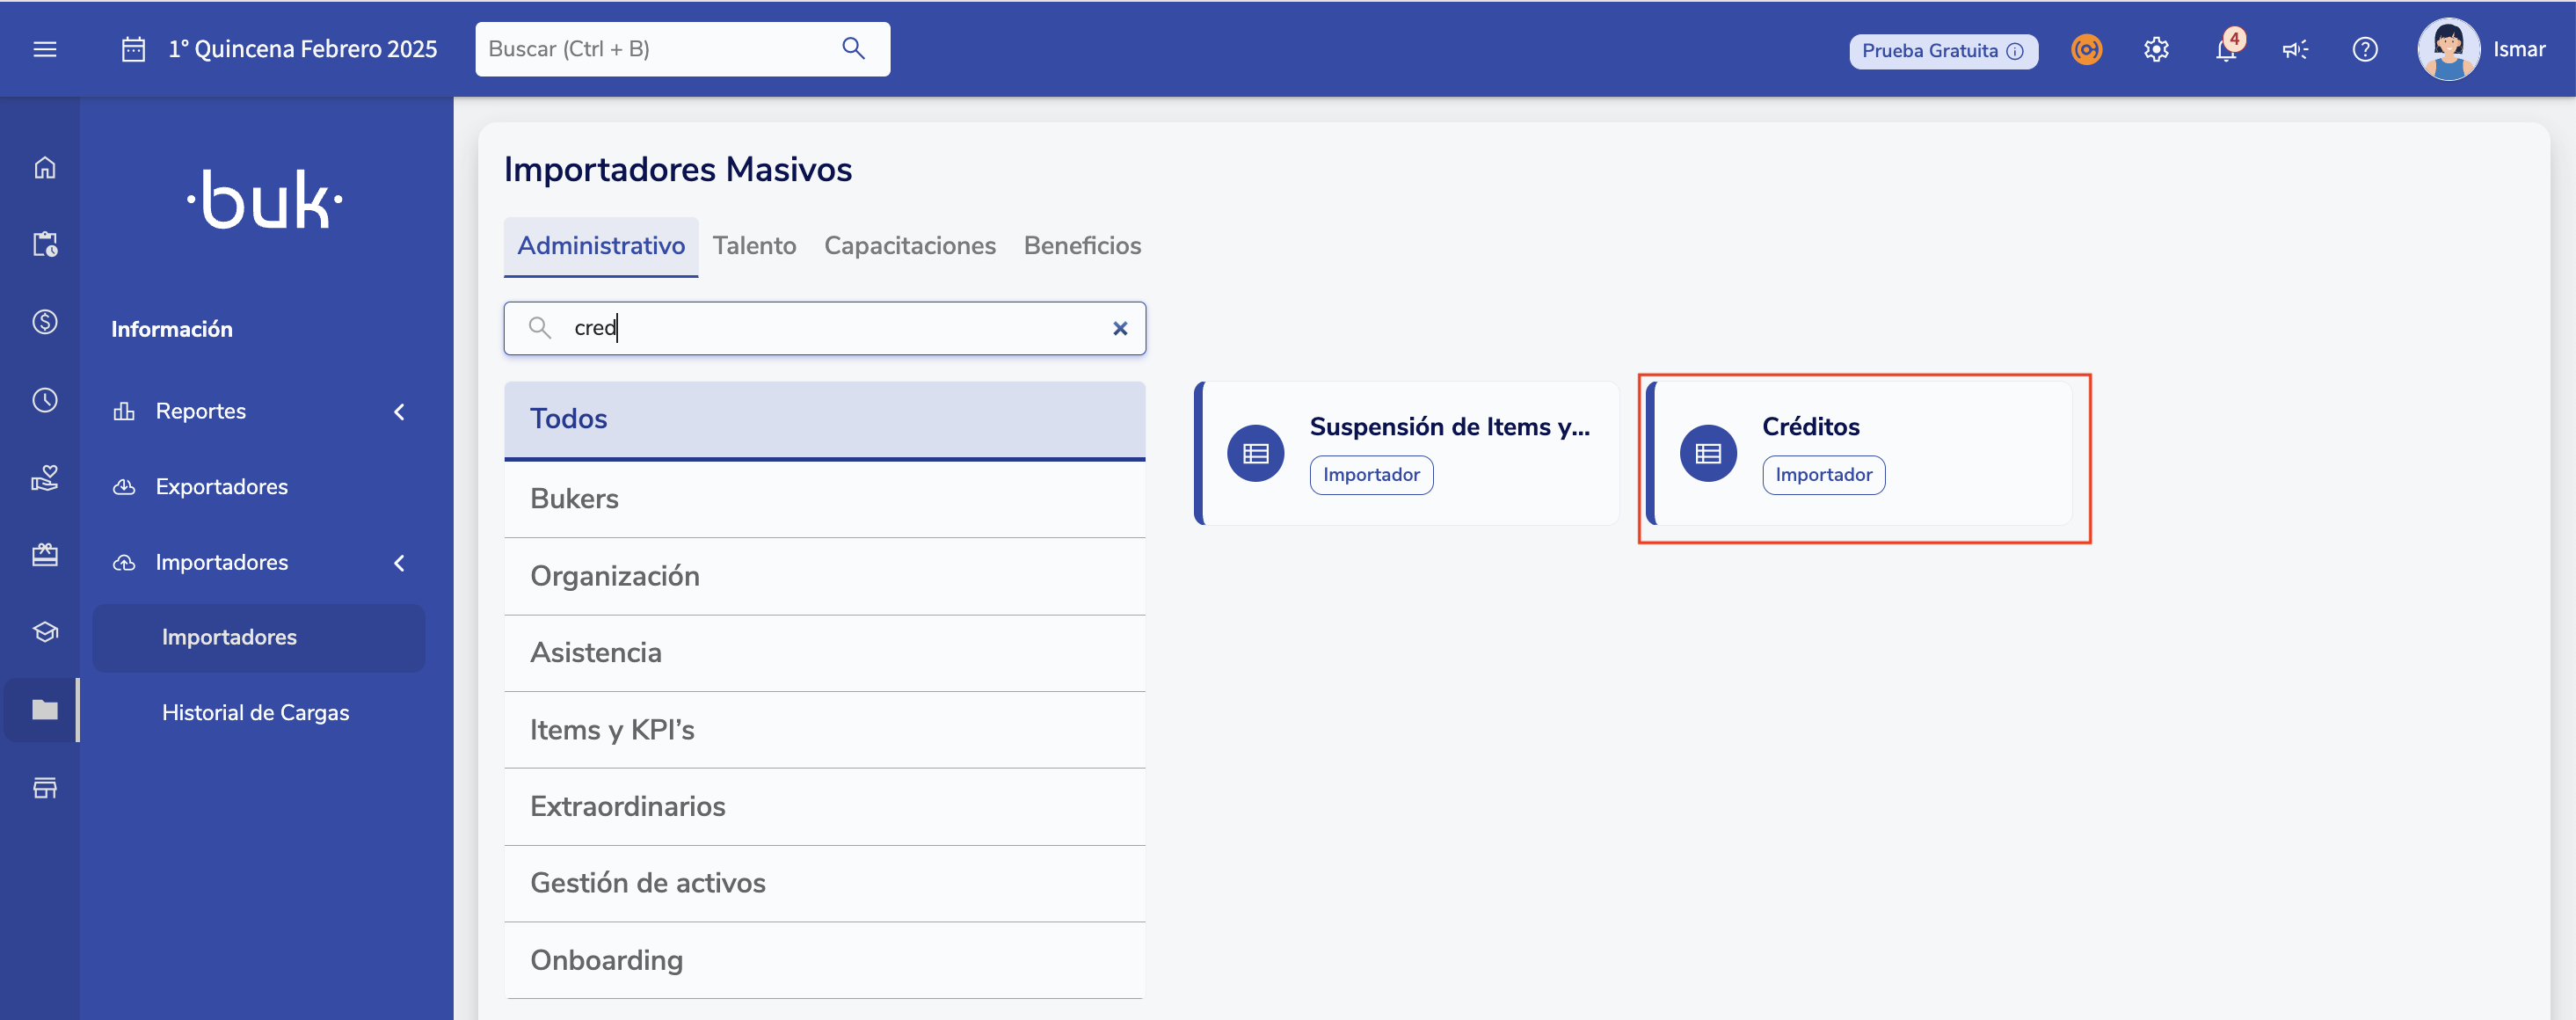Click the Prueba Gratuita badge
Viewport: 2576px width, 1020px height.
(x=1942, y=50)
